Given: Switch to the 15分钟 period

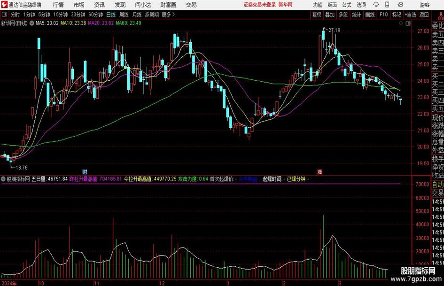Looking at the screenshot, I should coord(61,15).
